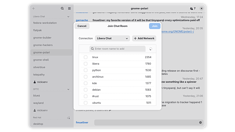Open the Libera Chat connection dropdown
235x132 pixels.
pos(112,38)
